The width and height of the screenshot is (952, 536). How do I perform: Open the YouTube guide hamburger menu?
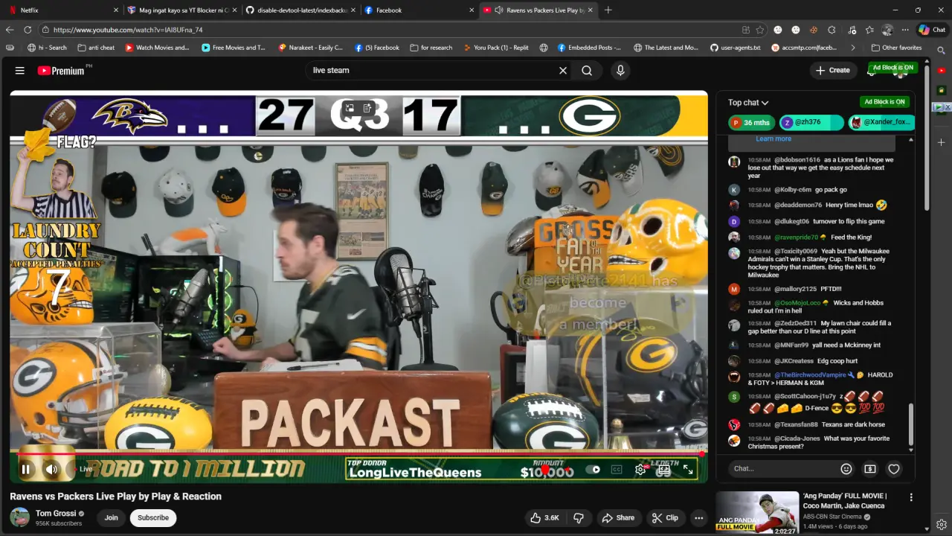tap(20, 71)
